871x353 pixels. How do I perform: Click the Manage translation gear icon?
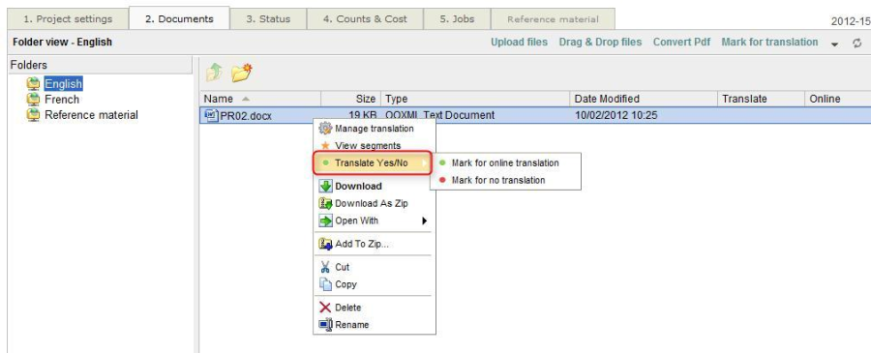[x=325, y=129]
